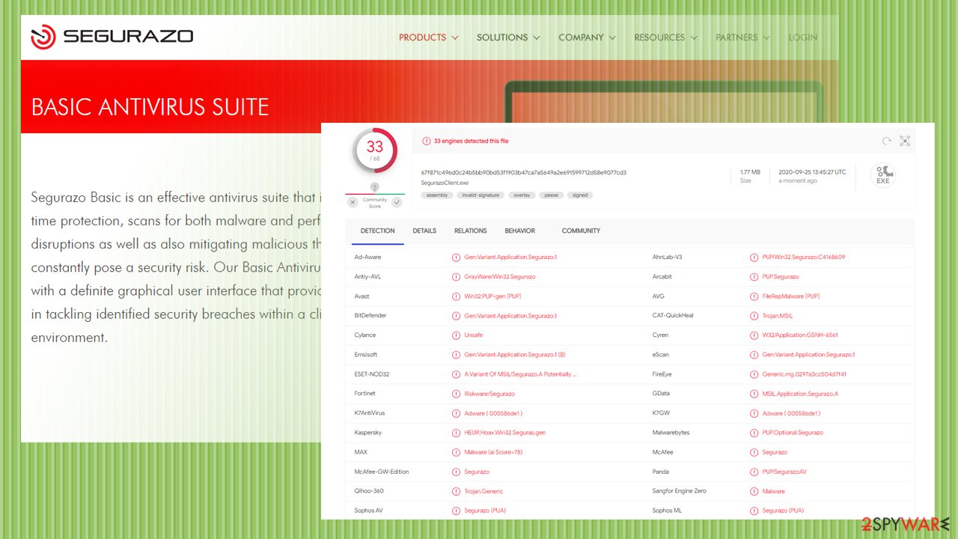Image resolution: width=958 pixels, height=539 pixels.
Task: Click the similar-file graph icon
Action: click(x=905, y=141)
